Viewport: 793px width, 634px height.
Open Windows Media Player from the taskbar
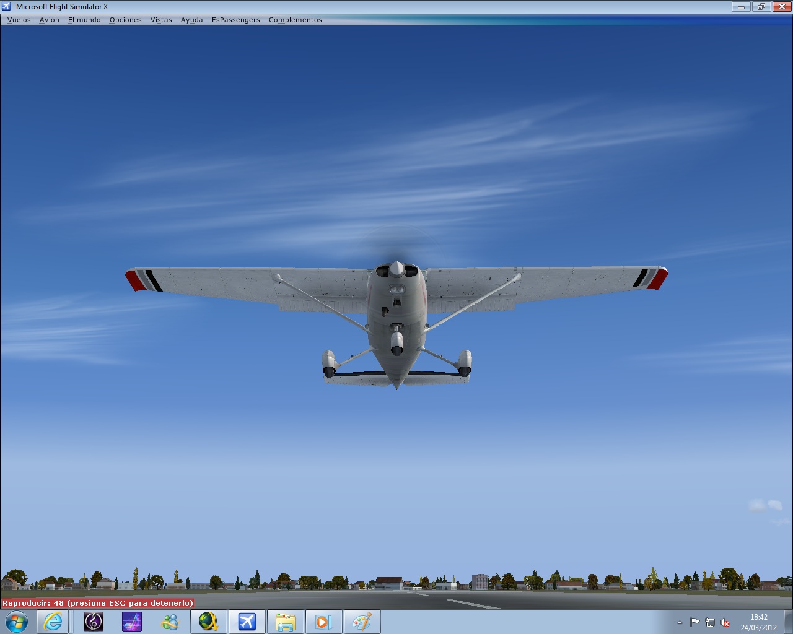(x=323, y=622)
